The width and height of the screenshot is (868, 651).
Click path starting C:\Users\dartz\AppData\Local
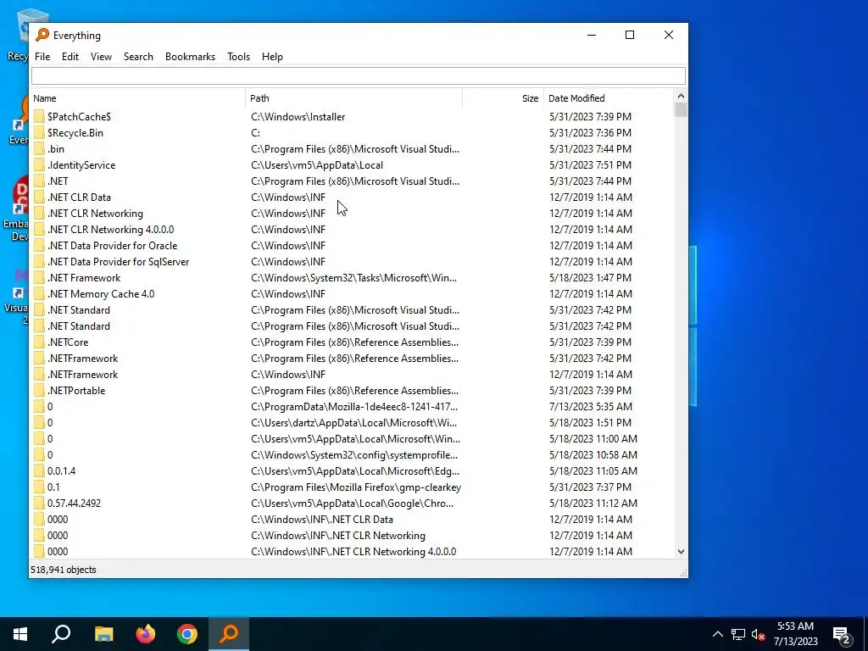(353, 422)
